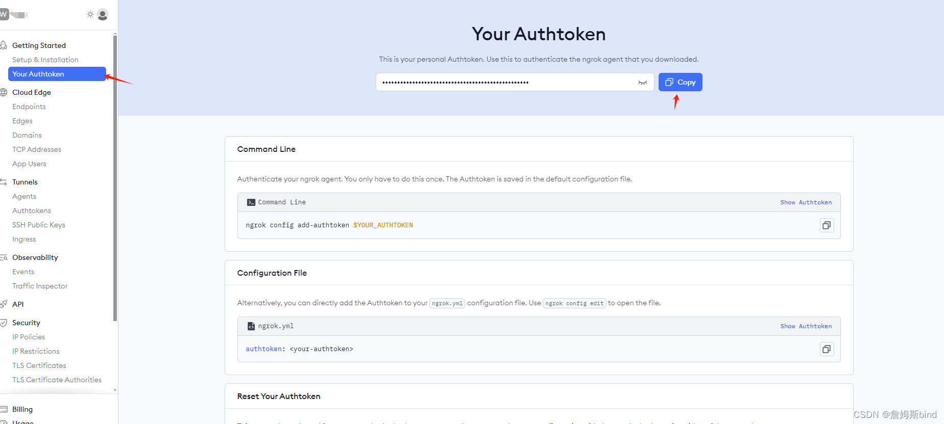Click the inline "ngrok config edit" code
Viewport: 944px width, 424px height.
[574, 303]
